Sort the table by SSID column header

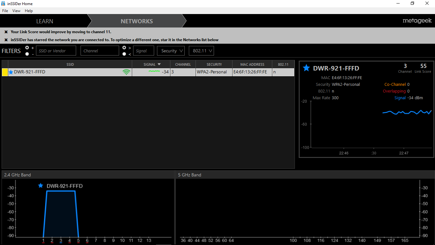[x=70, y=64]
